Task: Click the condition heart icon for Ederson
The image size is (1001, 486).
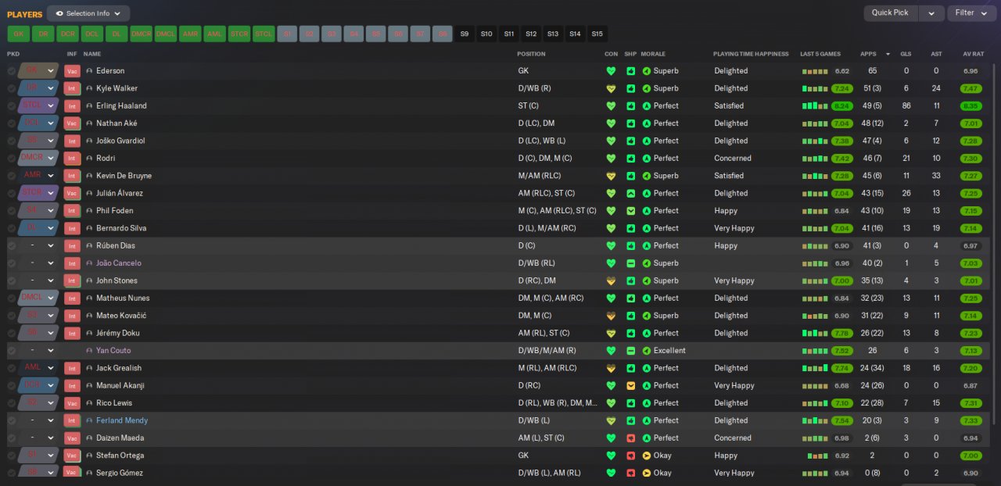Action: pos(611,70)
